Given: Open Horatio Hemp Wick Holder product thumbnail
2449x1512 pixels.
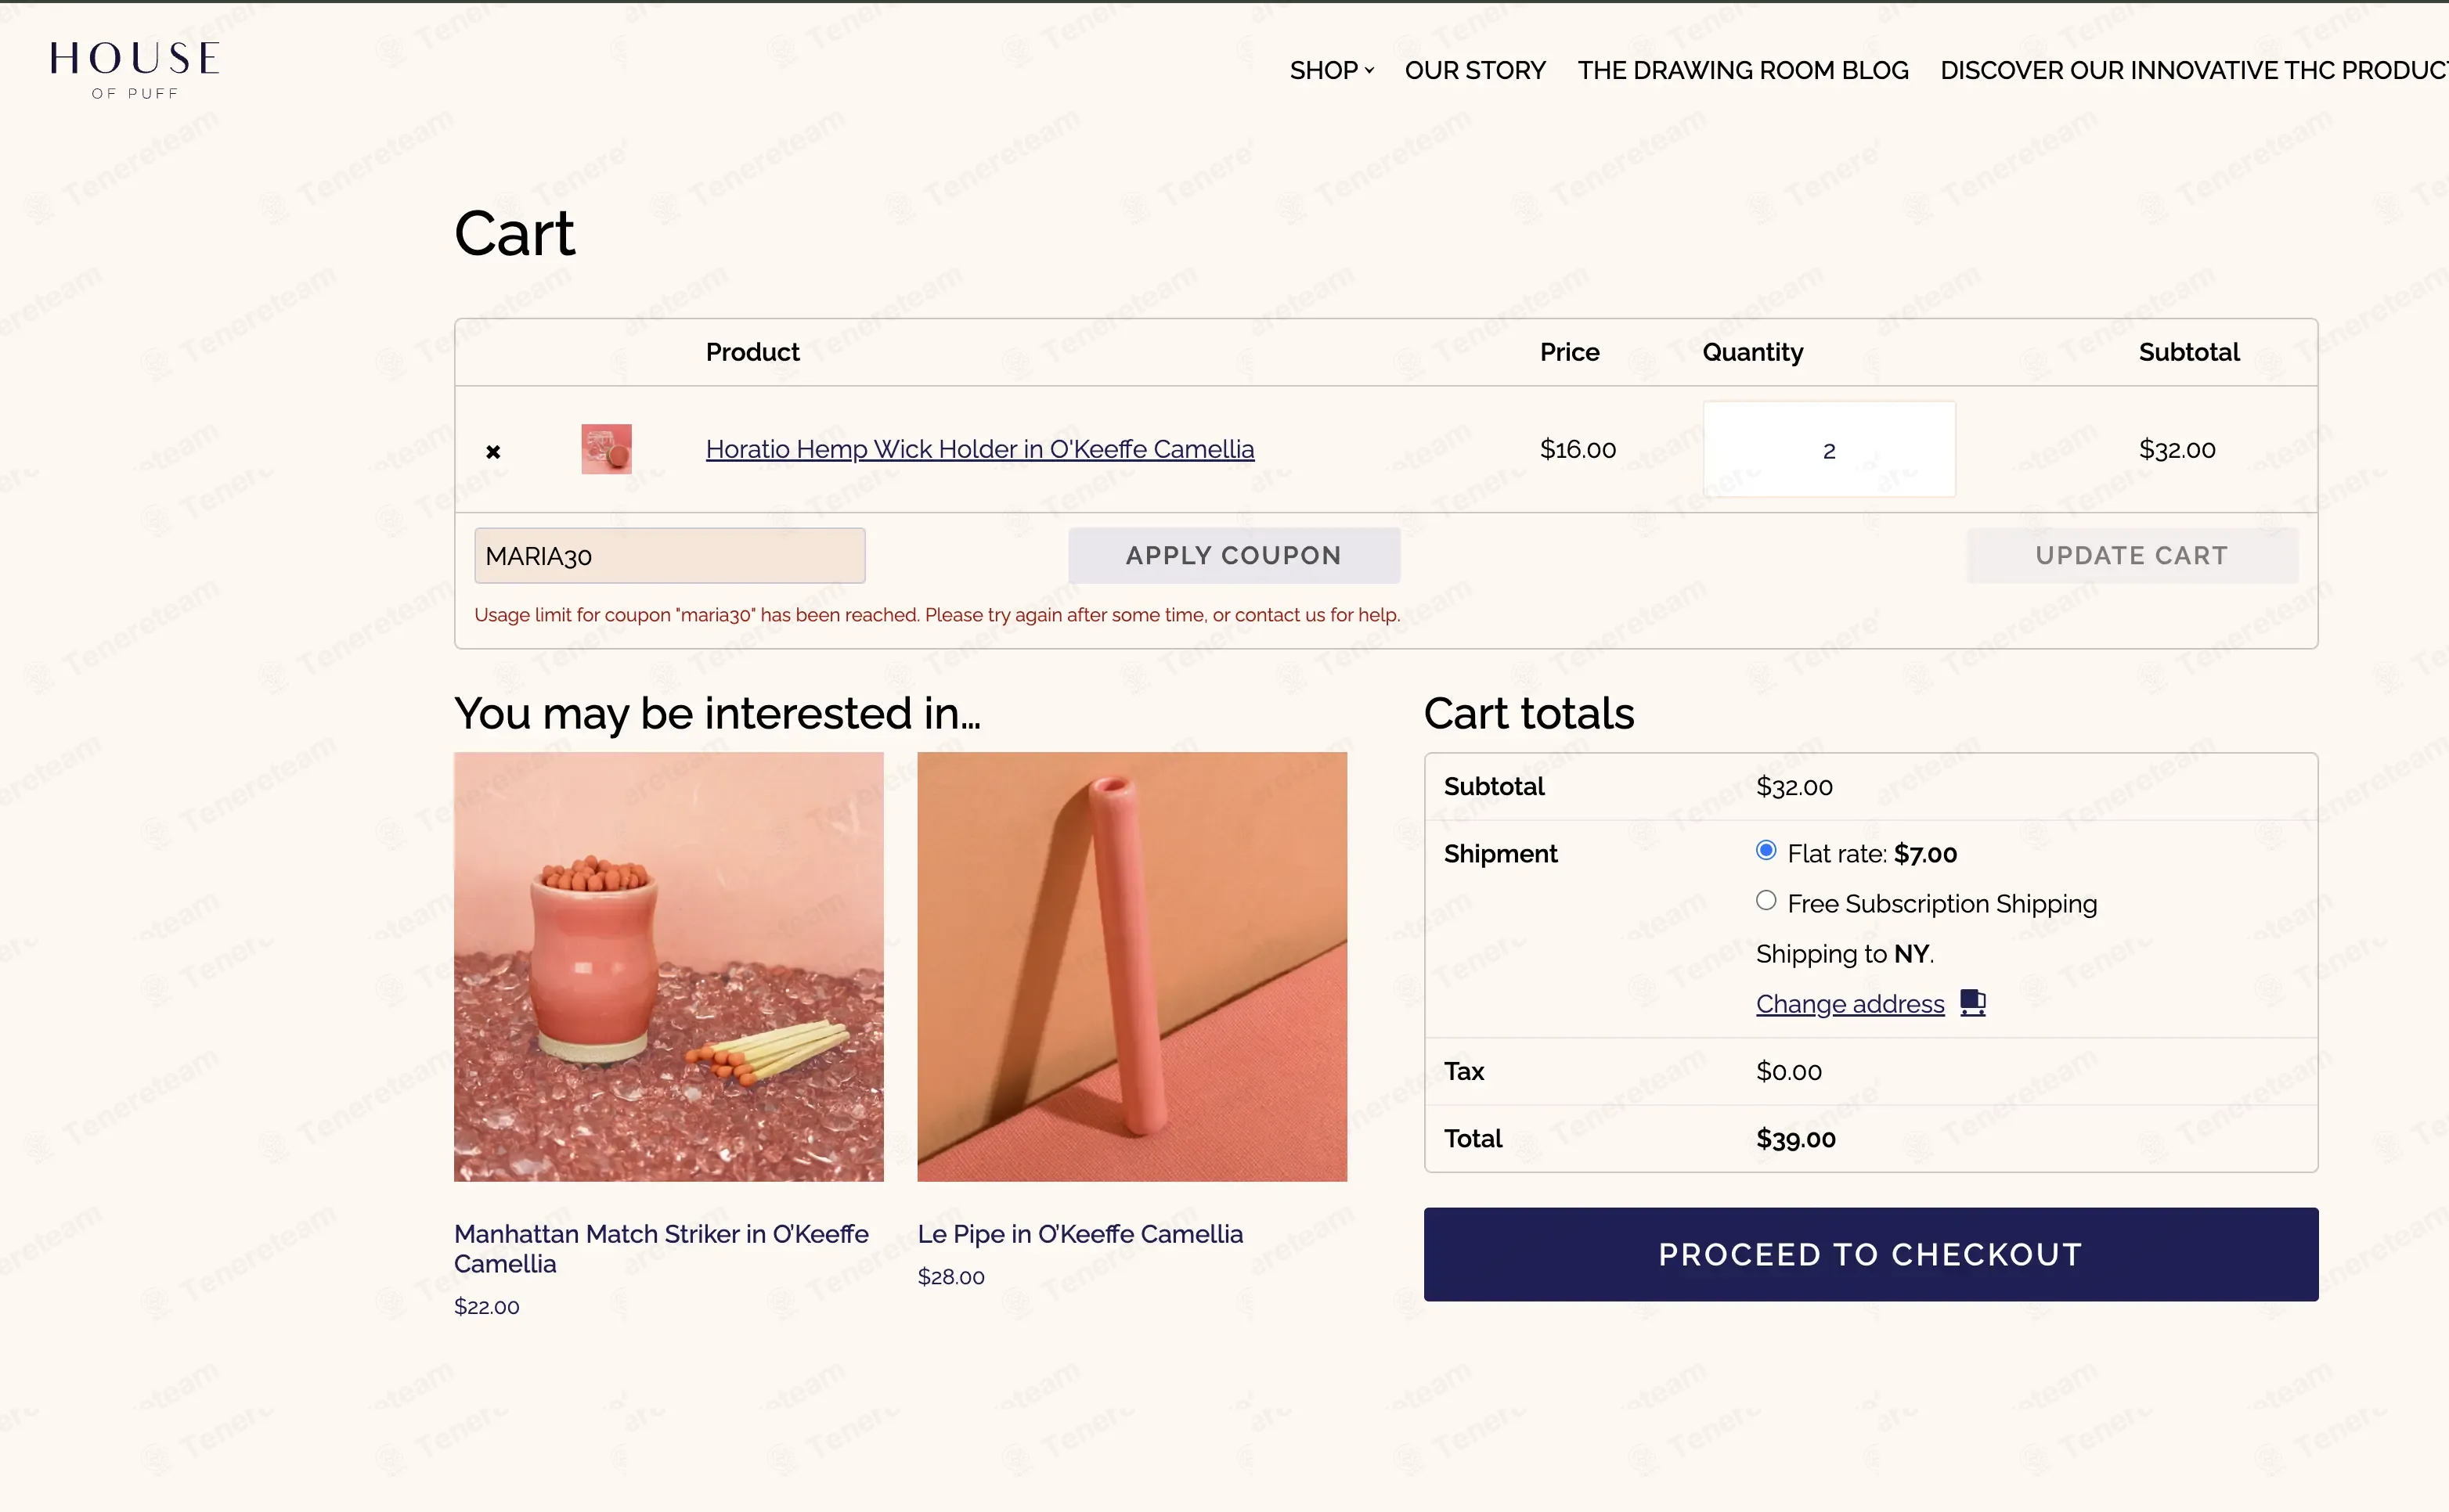Looking at the screenshot, I should 606,449.
